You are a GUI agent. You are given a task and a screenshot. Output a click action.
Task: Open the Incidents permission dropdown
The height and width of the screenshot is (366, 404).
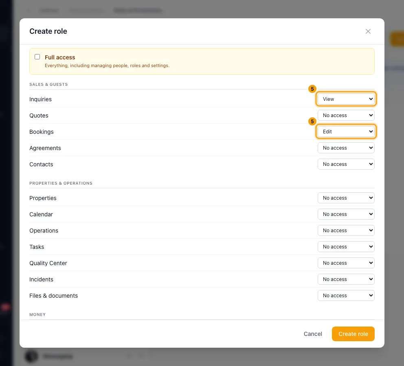(x=346, y=279)
